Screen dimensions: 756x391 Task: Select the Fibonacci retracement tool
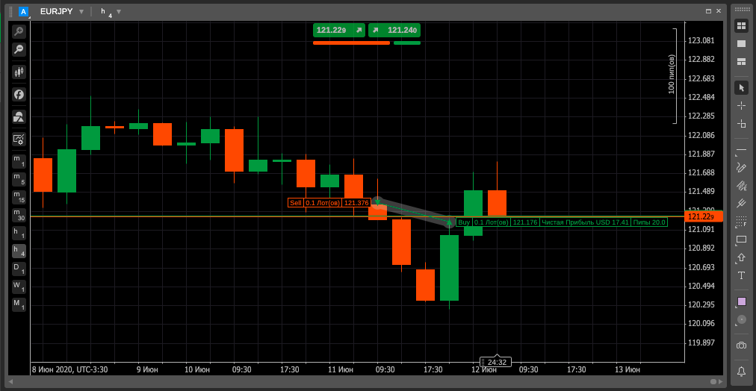742,222
